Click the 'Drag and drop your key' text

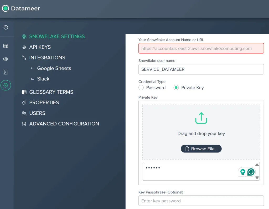coord(201,134)
